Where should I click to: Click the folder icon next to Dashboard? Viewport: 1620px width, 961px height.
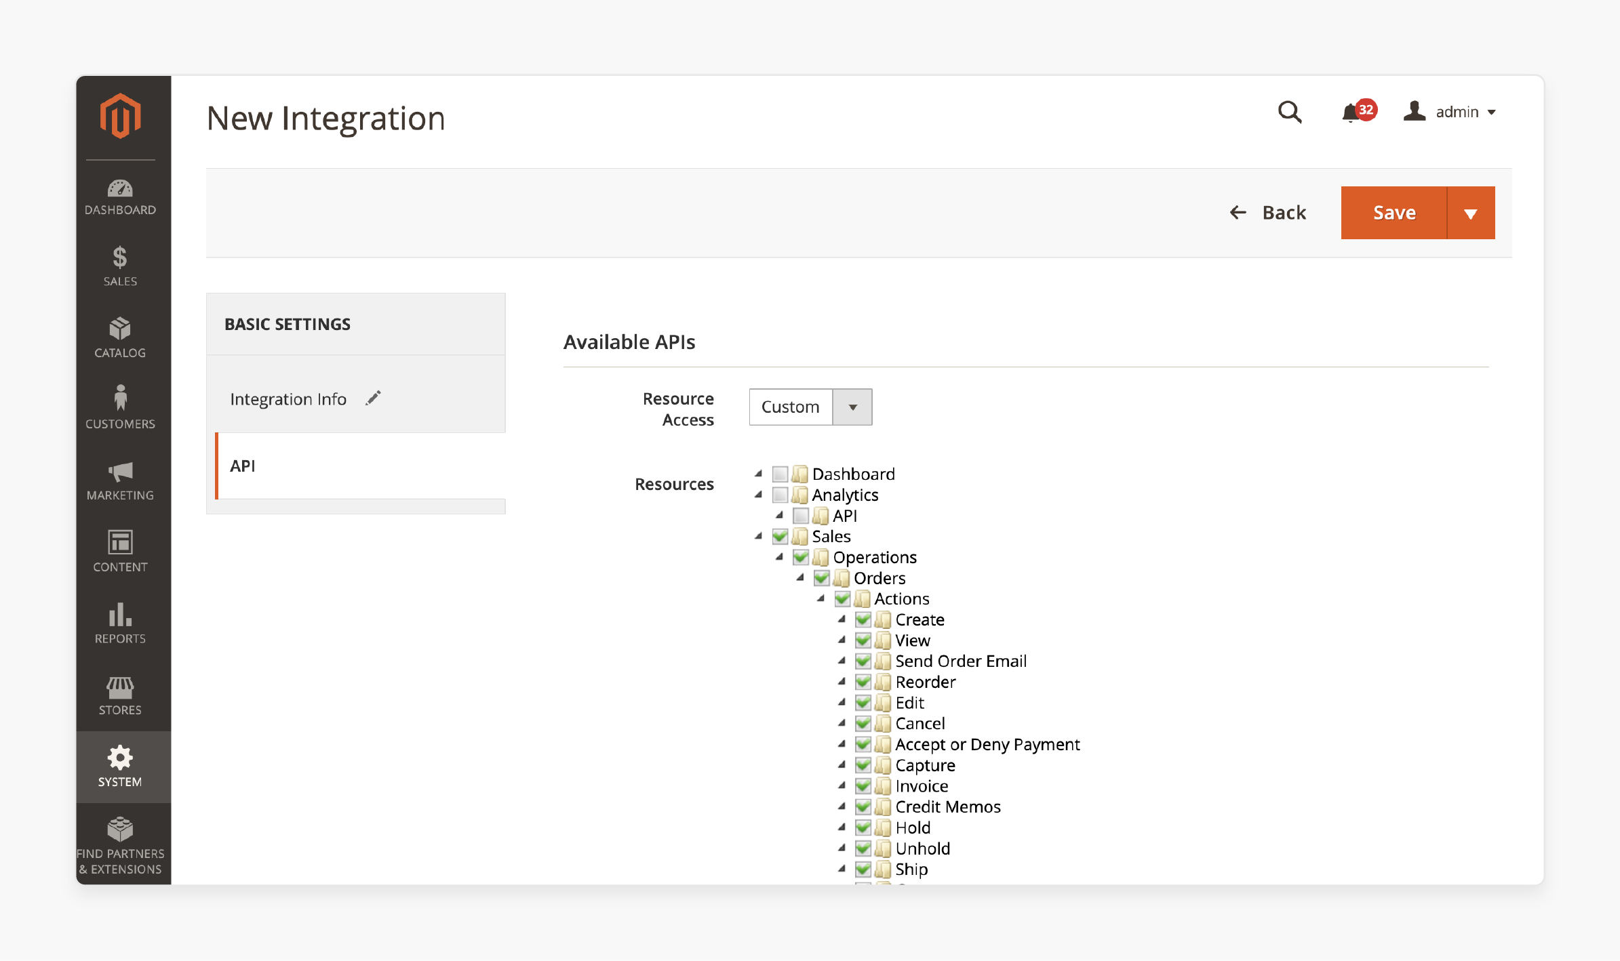click(800, 474)
